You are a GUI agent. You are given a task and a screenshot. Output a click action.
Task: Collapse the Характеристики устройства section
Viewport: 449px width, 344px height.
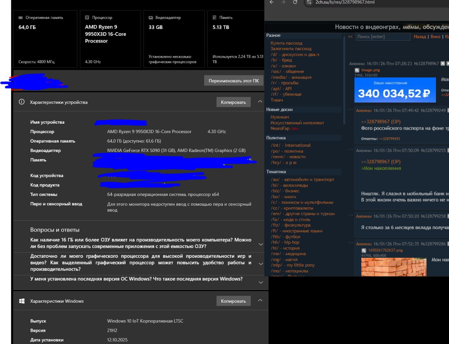click(260, 102)
